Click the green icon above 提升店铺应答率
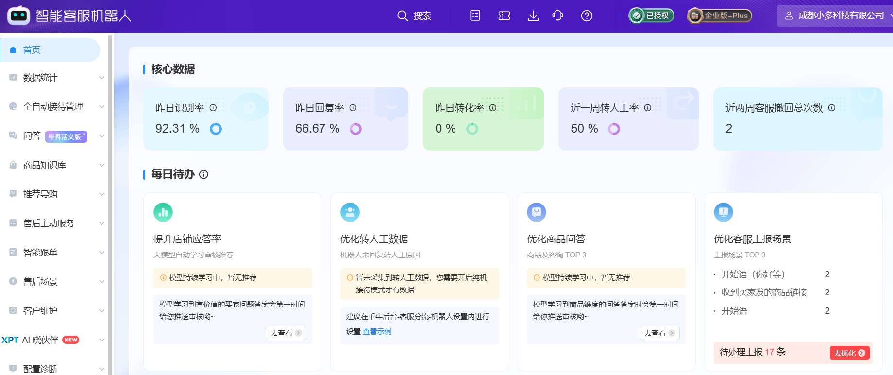893x375 pixels. pos(163,212)
